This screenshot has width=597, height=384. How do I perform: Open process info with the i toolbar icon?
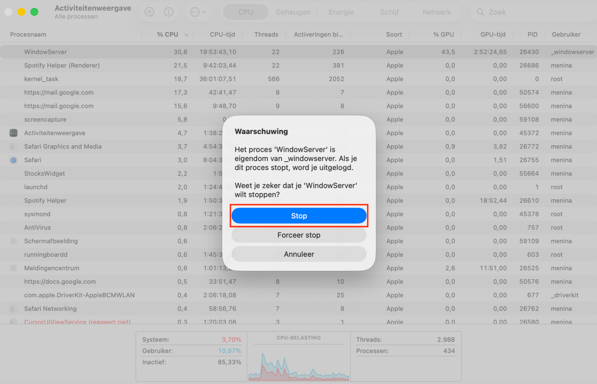(169, 12)
